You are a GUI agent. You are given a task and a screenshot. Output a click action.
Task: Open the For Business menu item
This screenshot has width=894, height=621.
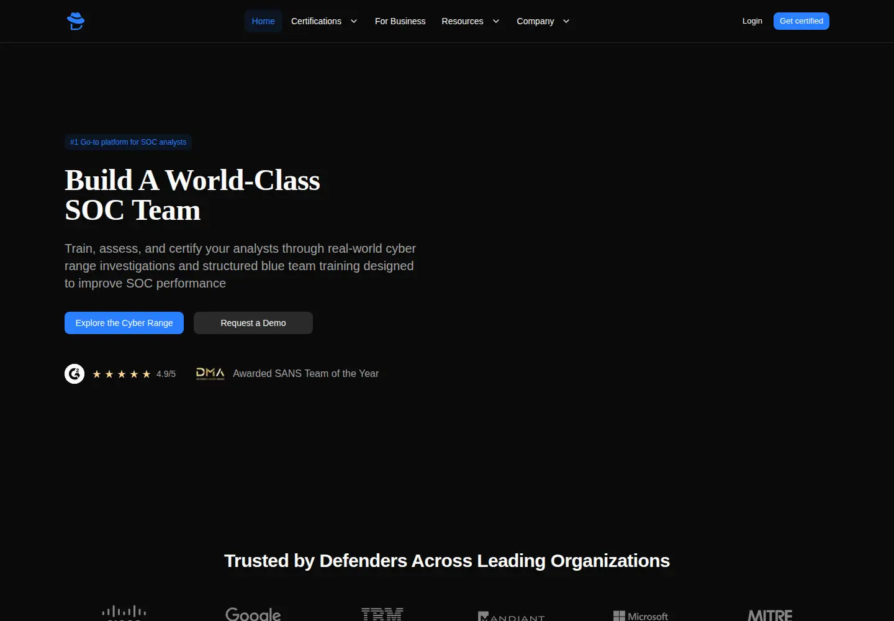coord(400,21)
